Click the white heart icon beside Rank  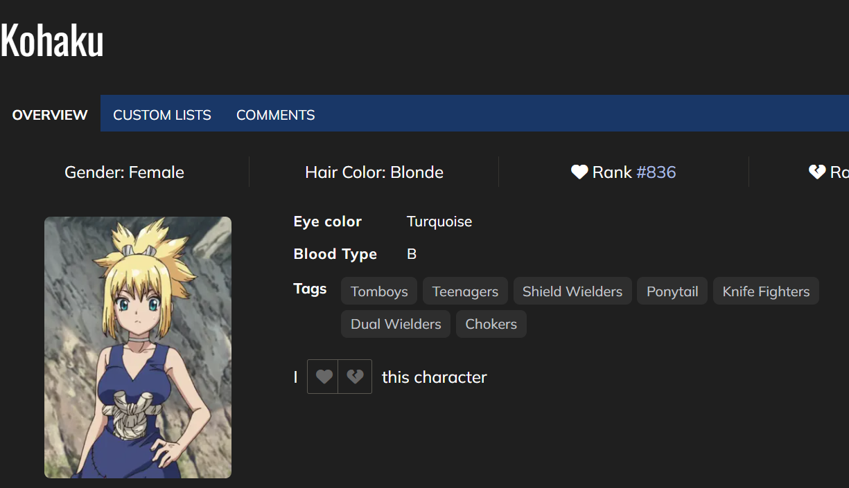(x=579, y=172)
